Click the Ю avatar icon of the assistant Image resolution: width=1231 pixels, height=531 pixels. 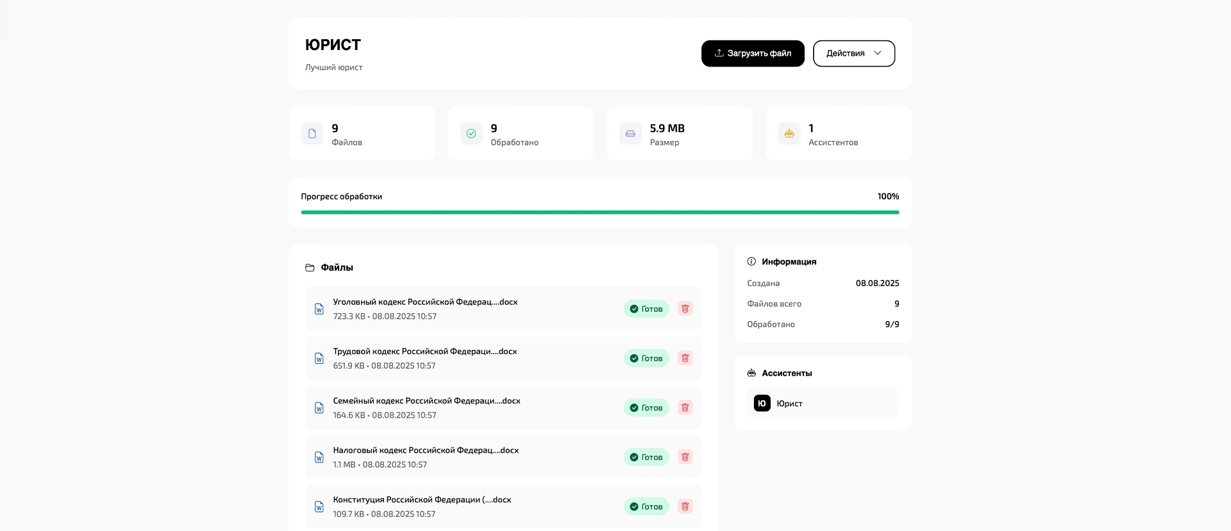click(762, 403)
